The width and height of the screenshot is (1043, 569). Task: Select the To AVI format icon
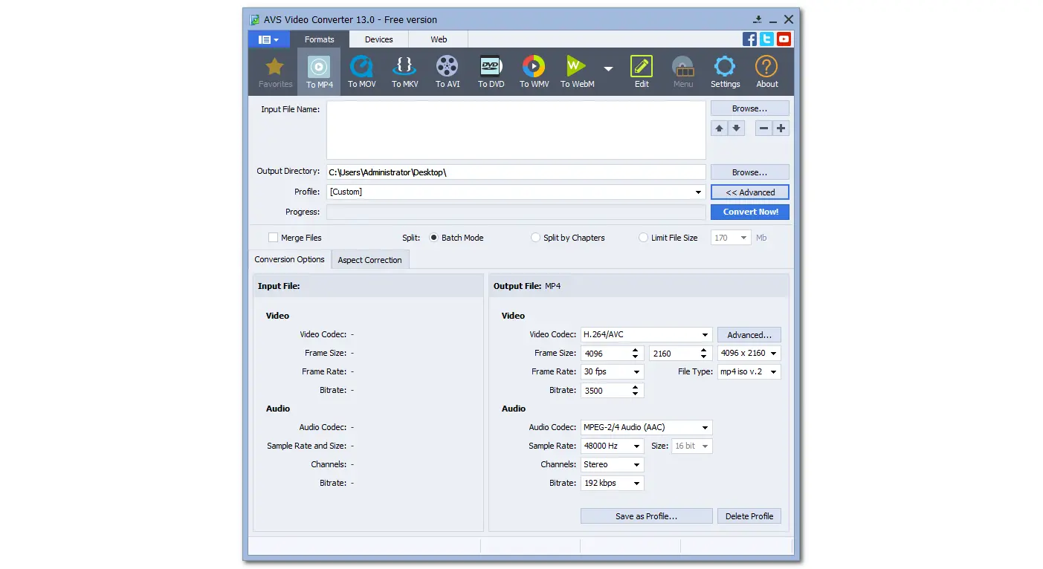coord(448,72)
